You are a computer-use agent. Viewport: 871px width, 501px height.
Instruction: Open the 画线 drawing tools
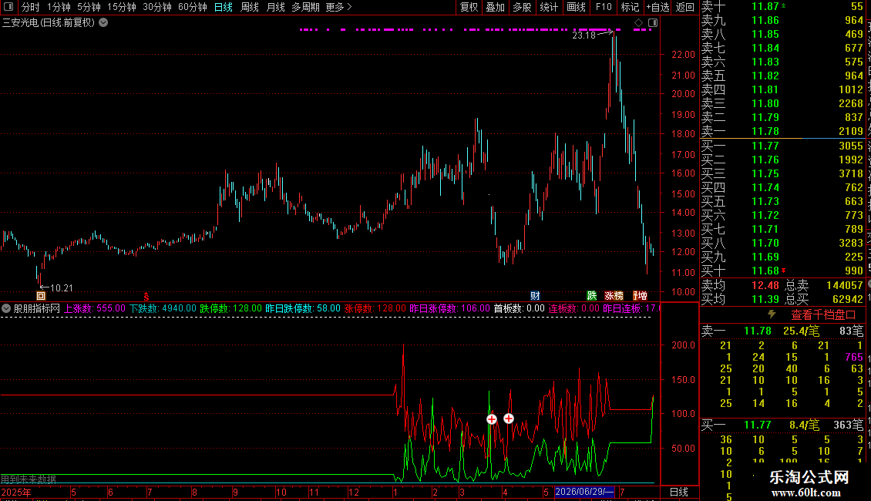point(576,7)
